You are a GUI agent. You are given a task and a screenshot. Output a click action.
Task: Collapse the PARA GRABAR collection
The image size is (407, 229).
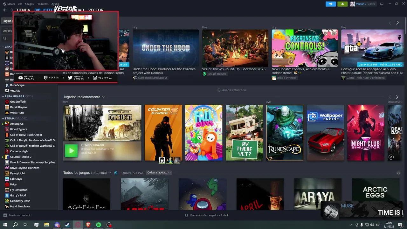pyautogui.click(x=3, y=96)
